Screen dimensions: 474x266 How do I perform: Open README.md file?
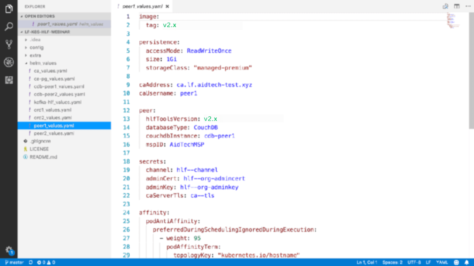pos(43,157)
